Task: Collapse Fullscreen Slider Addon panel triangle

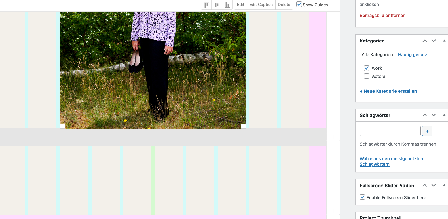Action: coord(444,185)
